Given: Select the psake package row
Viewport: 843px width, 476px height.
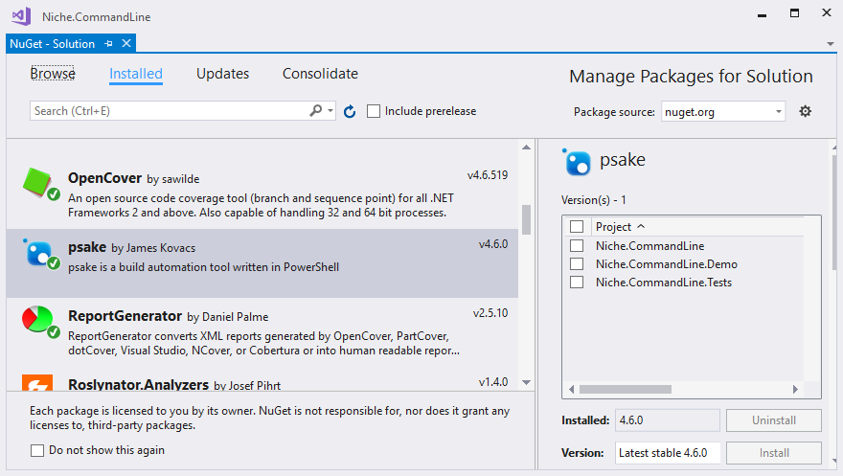Looking at the screenshot, I should click(x=262, y=263).
